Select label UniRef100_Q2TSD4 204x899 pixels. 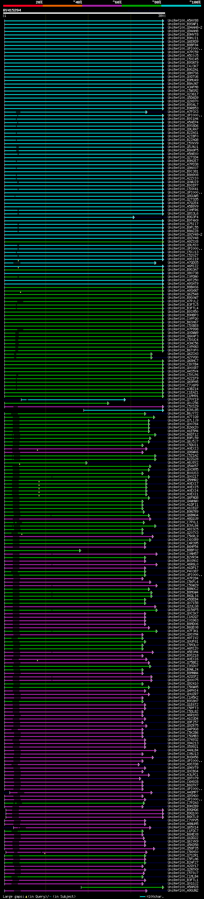[183, 158]
